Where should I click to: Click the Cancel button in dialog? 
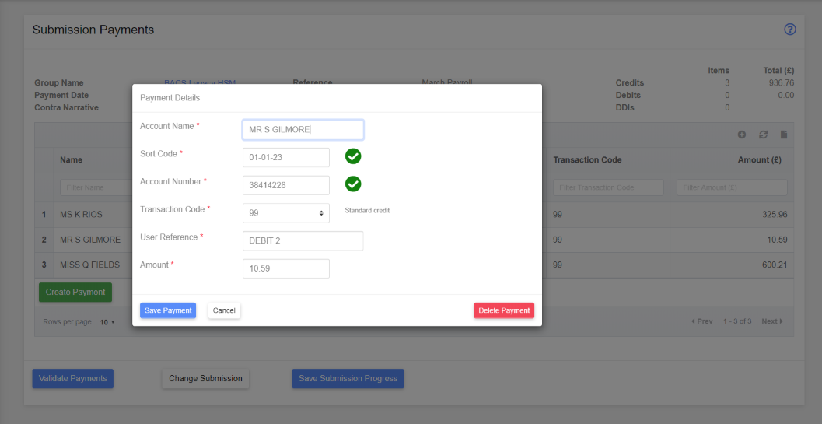point(224,310)
